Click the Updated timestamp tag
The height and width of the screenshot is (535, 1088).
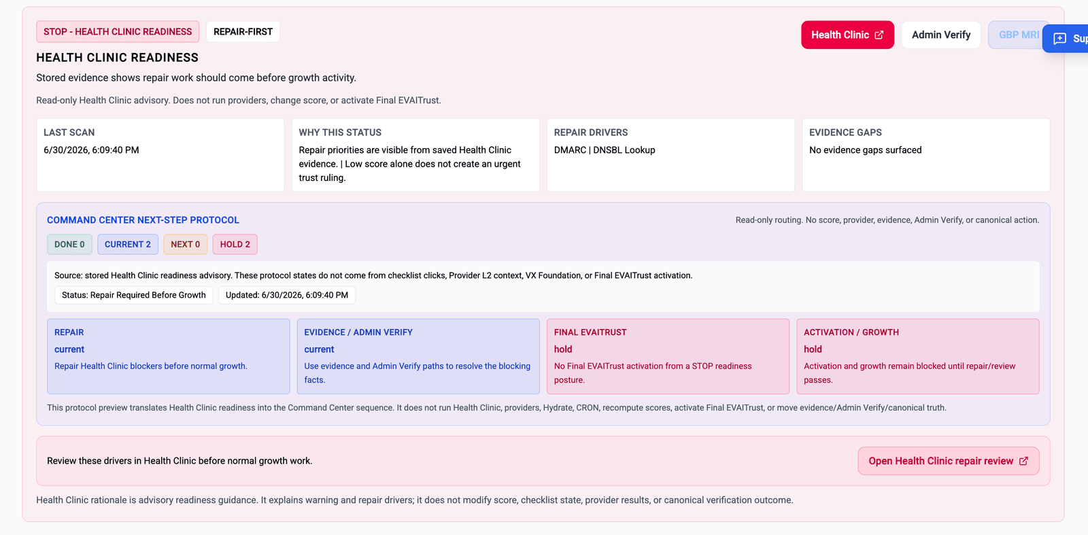(x=287, y=295)
